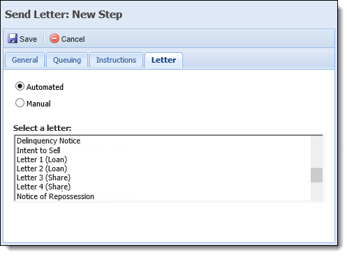Viewport: 347px width, 266px height.
Task: Click the letter list scrollbar thumb
Action: 316,175
